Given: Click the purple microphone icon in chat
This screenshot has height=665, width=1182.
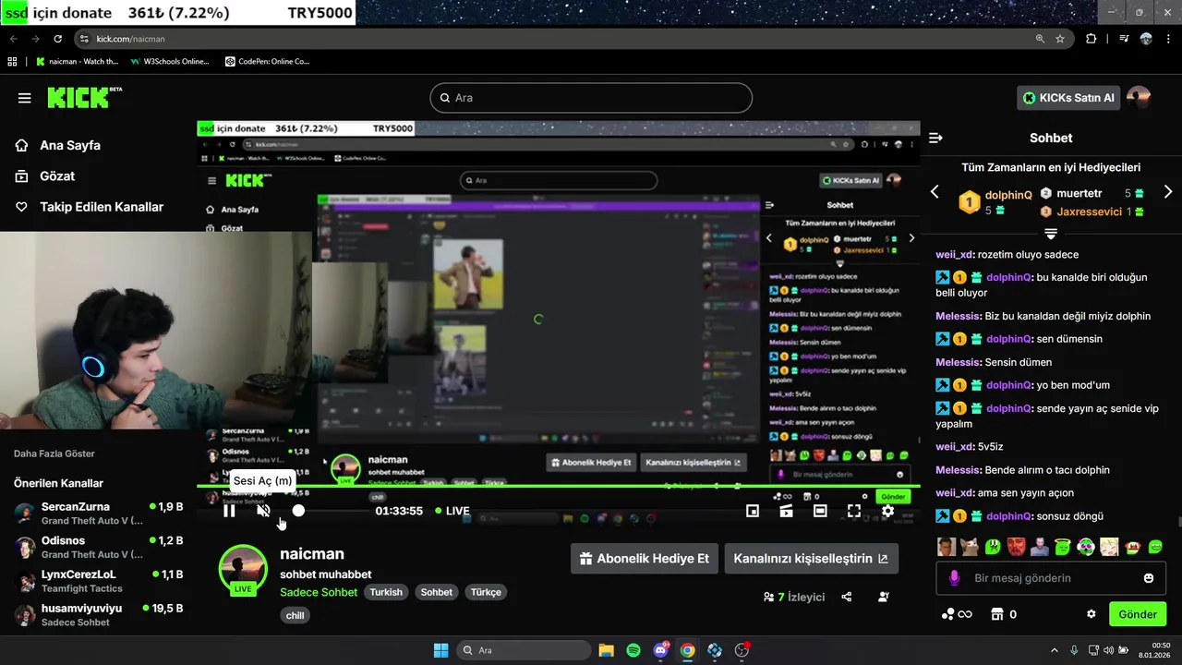Looking at the screenshot, I should tap(955, 578).
